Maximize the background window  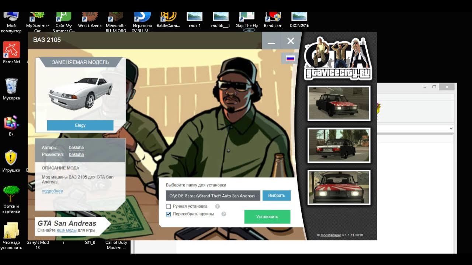tap(434, 87)
